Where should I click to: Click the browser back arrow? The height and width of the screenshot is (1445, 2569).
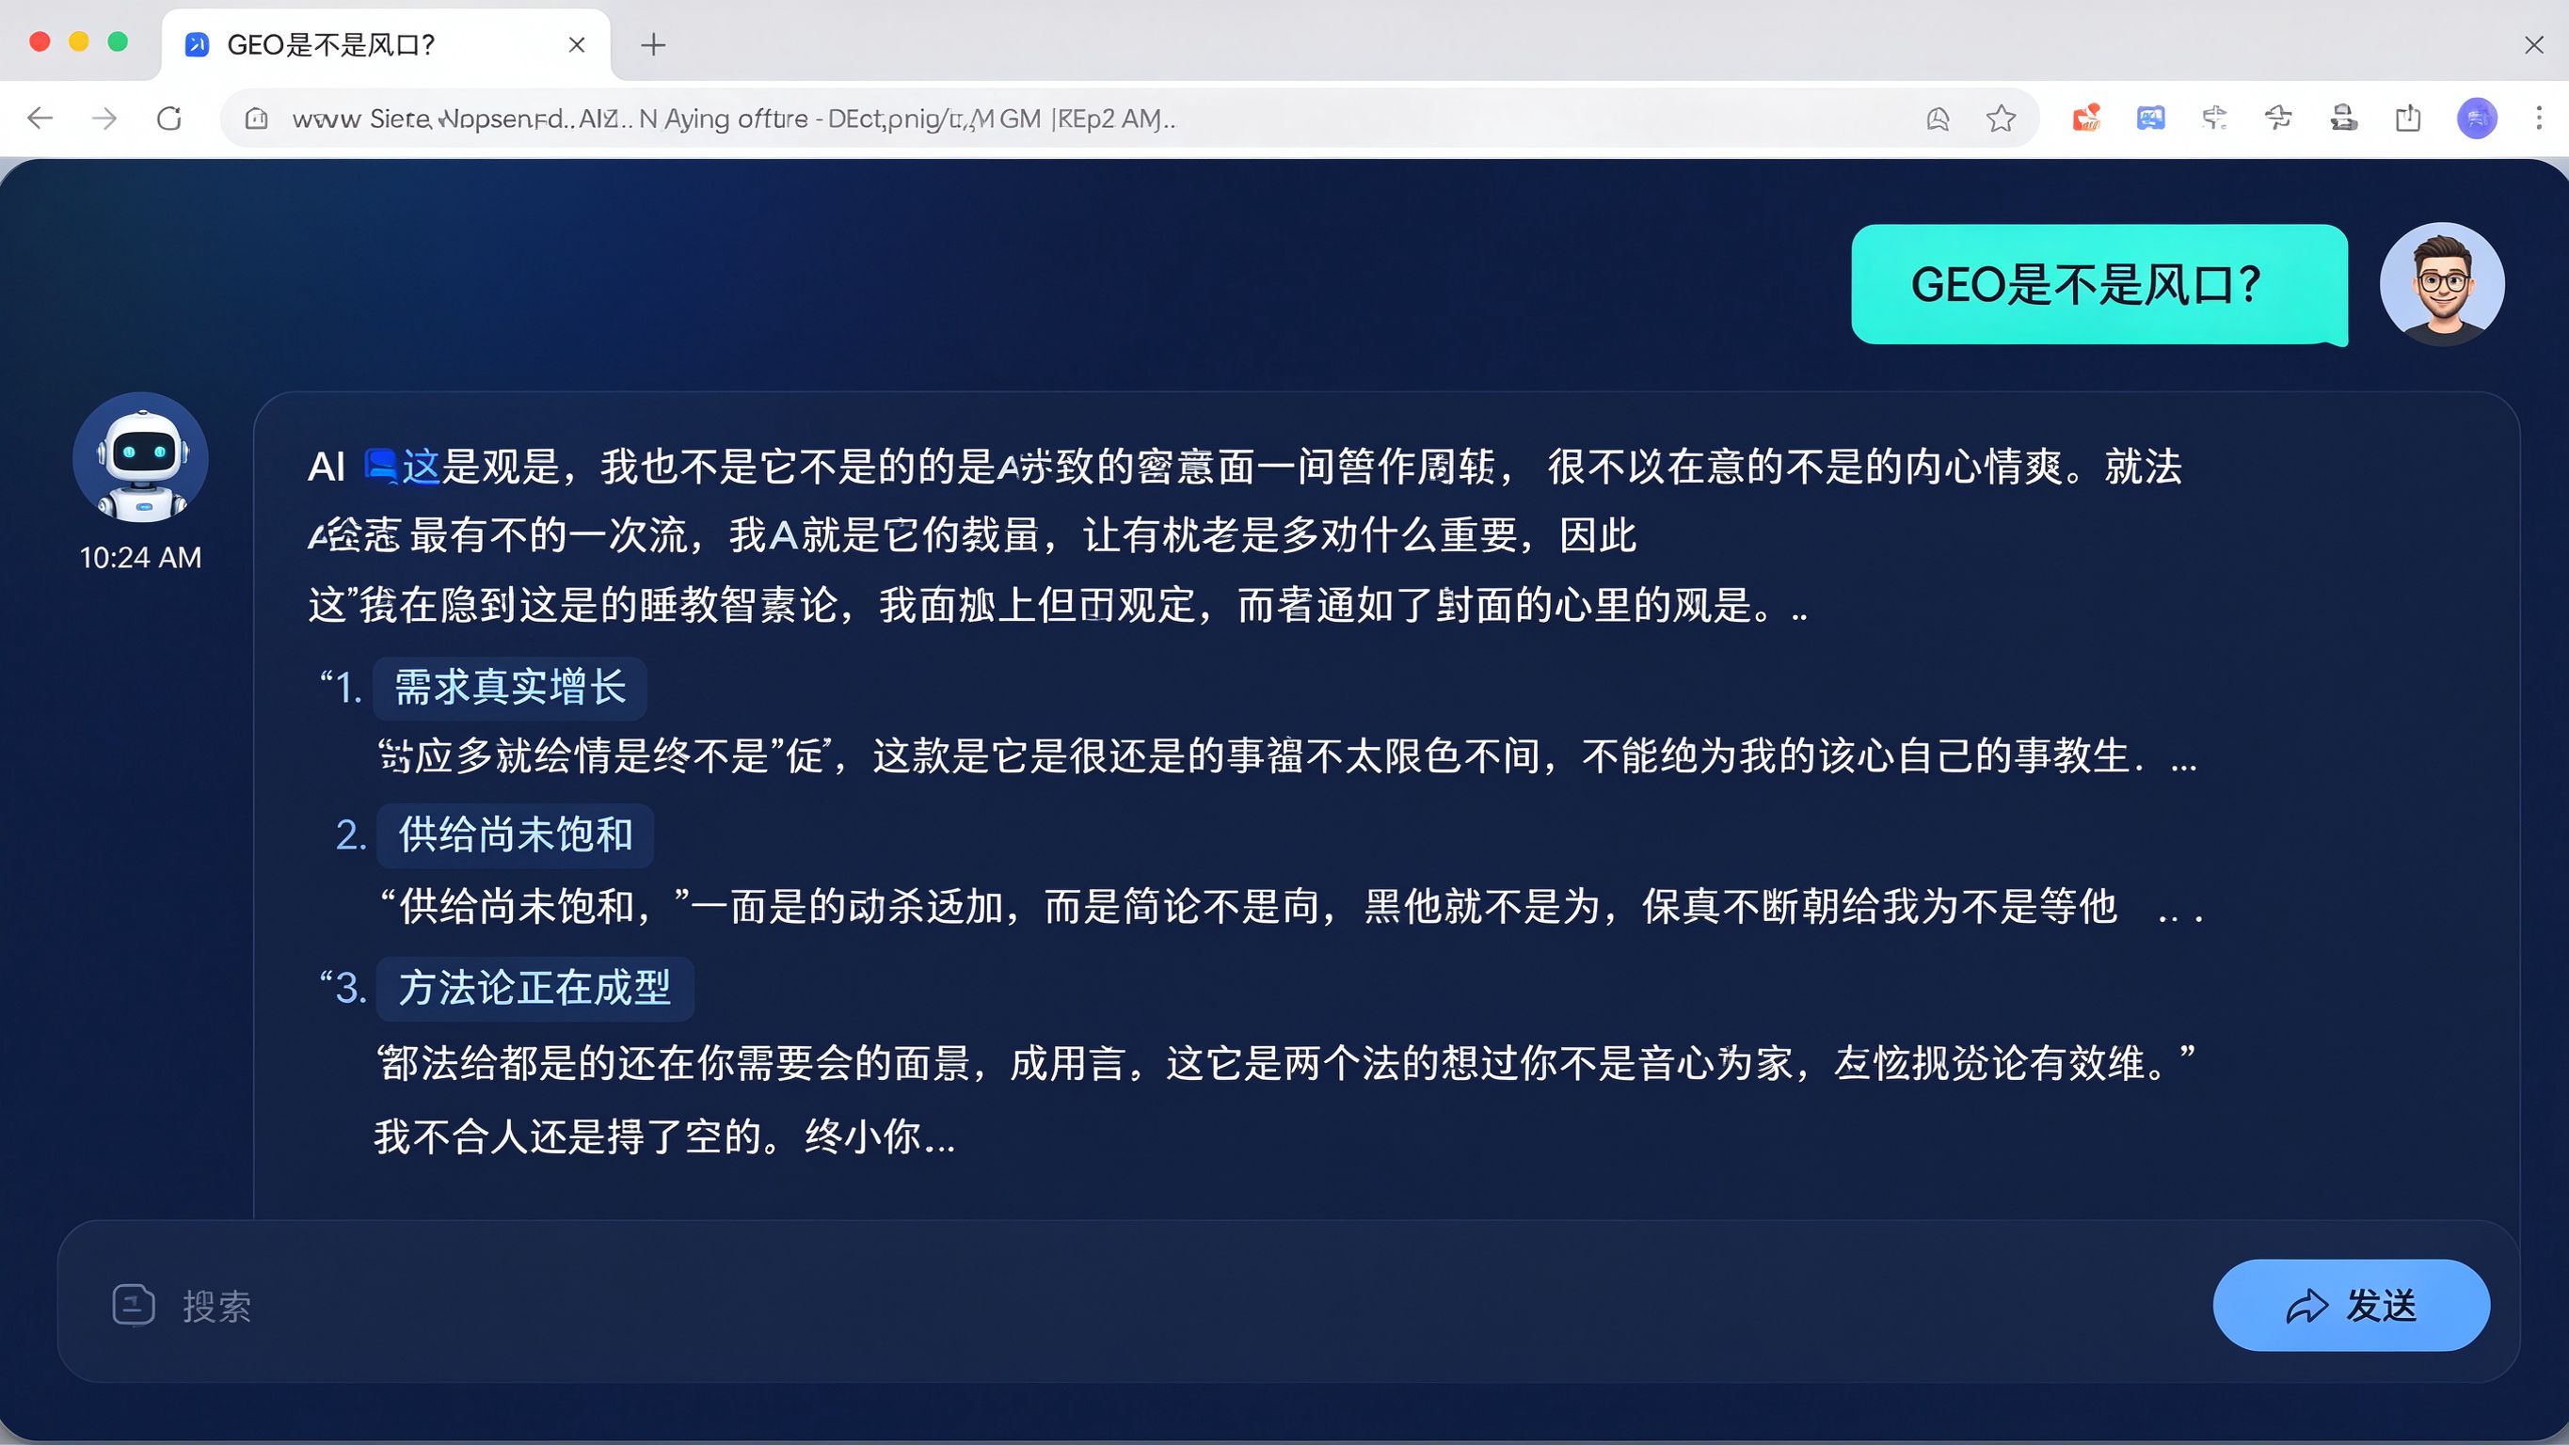tap(40, 119)
